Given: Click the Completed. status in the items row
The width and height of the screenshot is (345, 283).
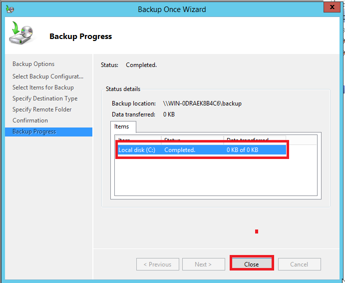Looking at the screenshot, I should 180,150.
